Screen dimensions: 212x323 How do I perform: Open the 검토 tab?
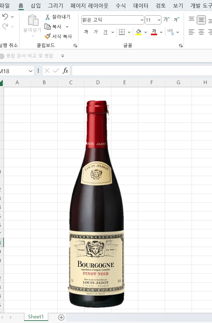coord(161,6)
